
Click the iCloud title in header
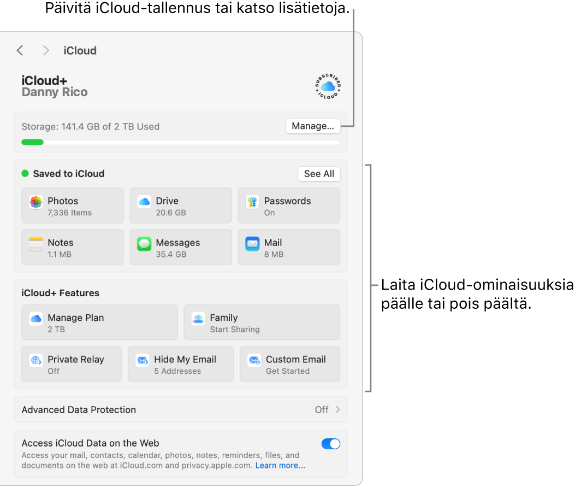pos(80,51)
